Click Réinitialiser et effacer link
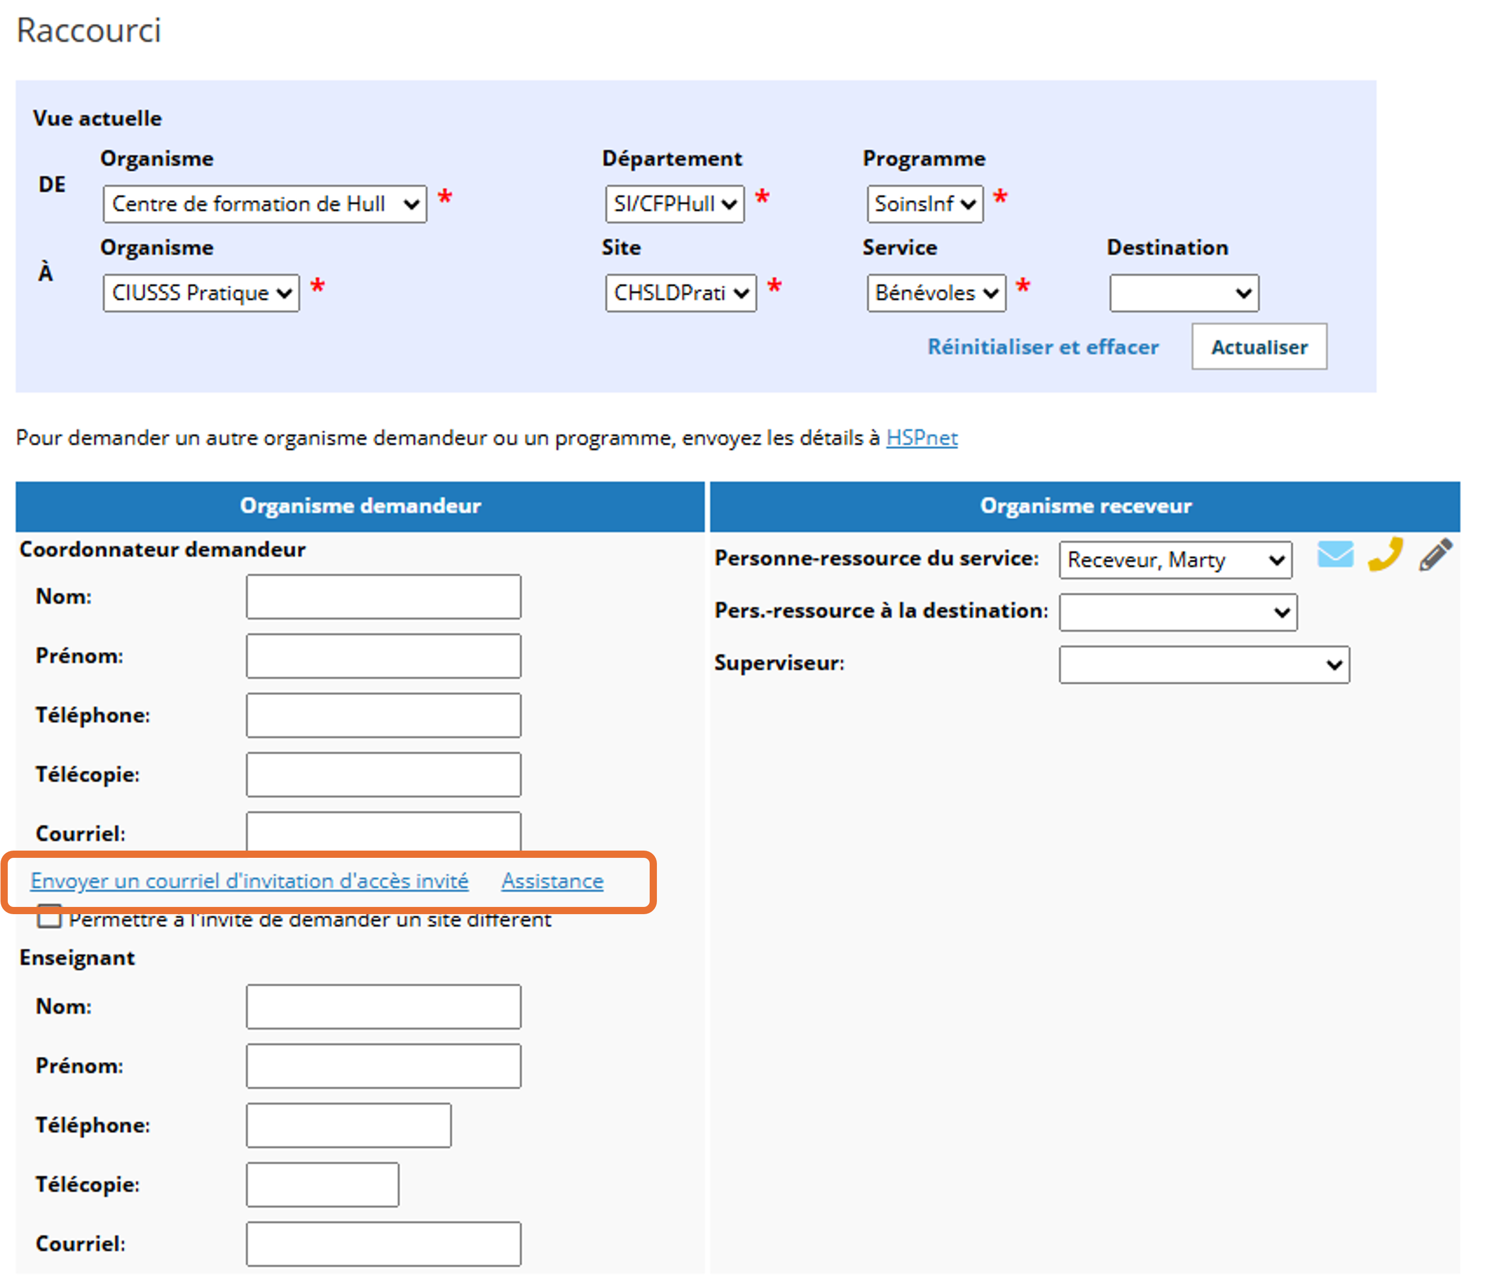 [x=1043, y=347]
